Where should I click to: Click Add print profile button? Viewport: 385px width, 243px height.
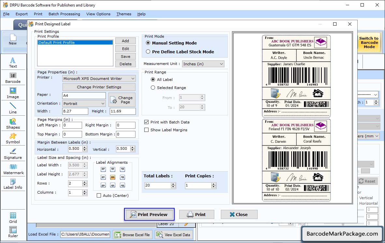pyautogui.click(x=125, y=41)
